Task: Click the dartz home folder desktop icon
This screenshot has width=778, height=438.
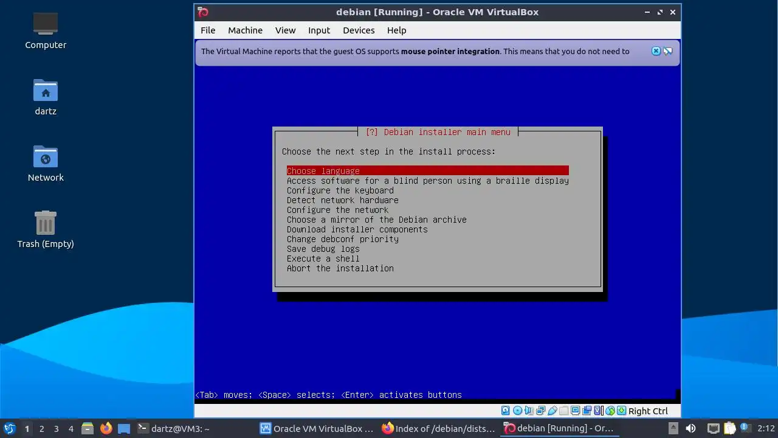Action: (46, 97)
